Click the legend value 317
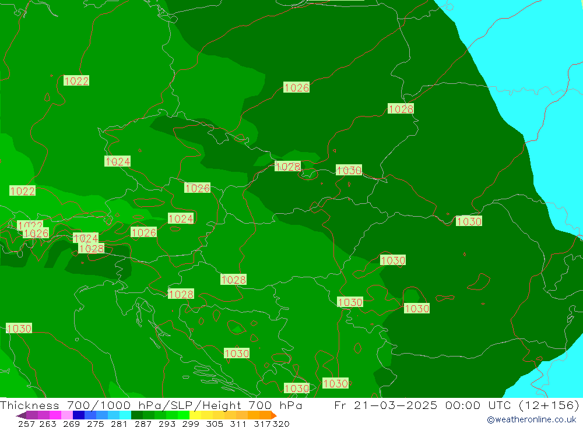Image resolution: width=583 pixels, height=427 pixels. (262, 424)
